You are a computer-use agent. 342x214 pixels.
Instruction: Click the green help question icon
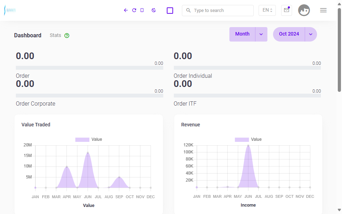pyautogui.click(x=67, y=36)
